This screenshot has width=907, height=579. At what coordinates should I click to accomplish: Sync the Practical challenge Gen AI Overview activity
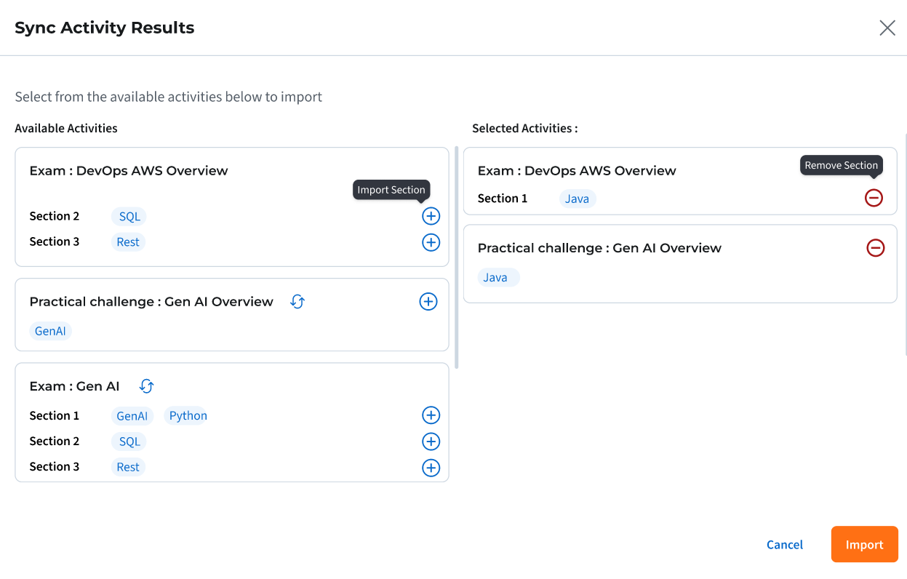(297, 302)
